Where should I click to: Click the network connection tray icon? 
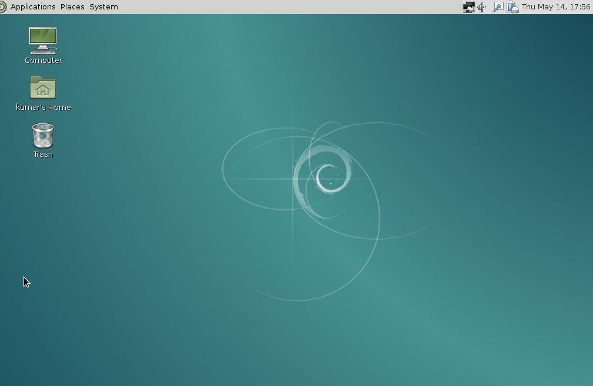[x=468, y=7]
